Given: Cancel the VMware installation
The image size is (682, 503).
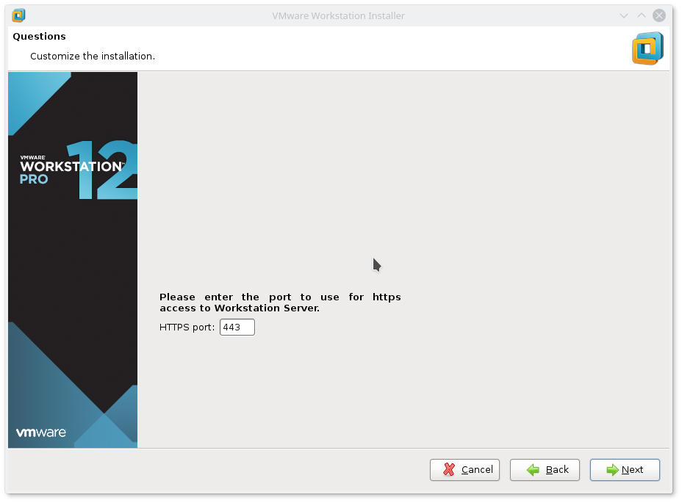Looking at the screenshot, I should pos(464,469).
